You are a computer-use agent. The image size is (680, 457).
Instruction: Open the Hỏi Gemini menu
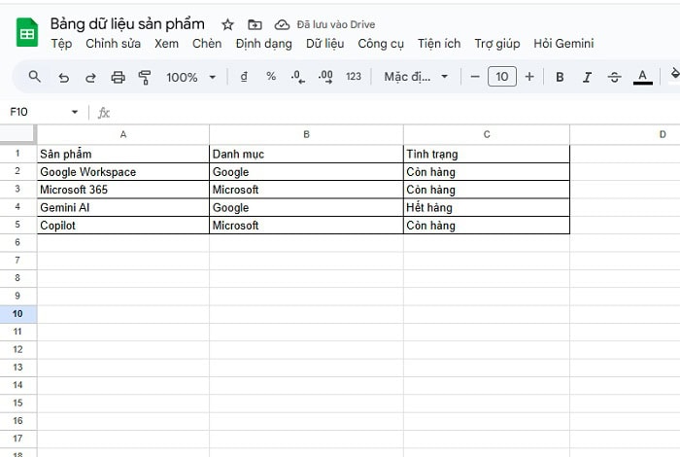[563, 44]
